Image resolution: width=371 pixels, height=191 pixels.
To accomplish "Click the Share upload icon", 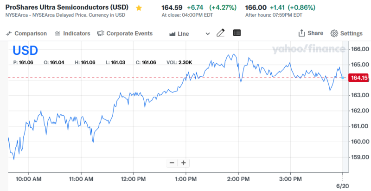I will 301,33.
